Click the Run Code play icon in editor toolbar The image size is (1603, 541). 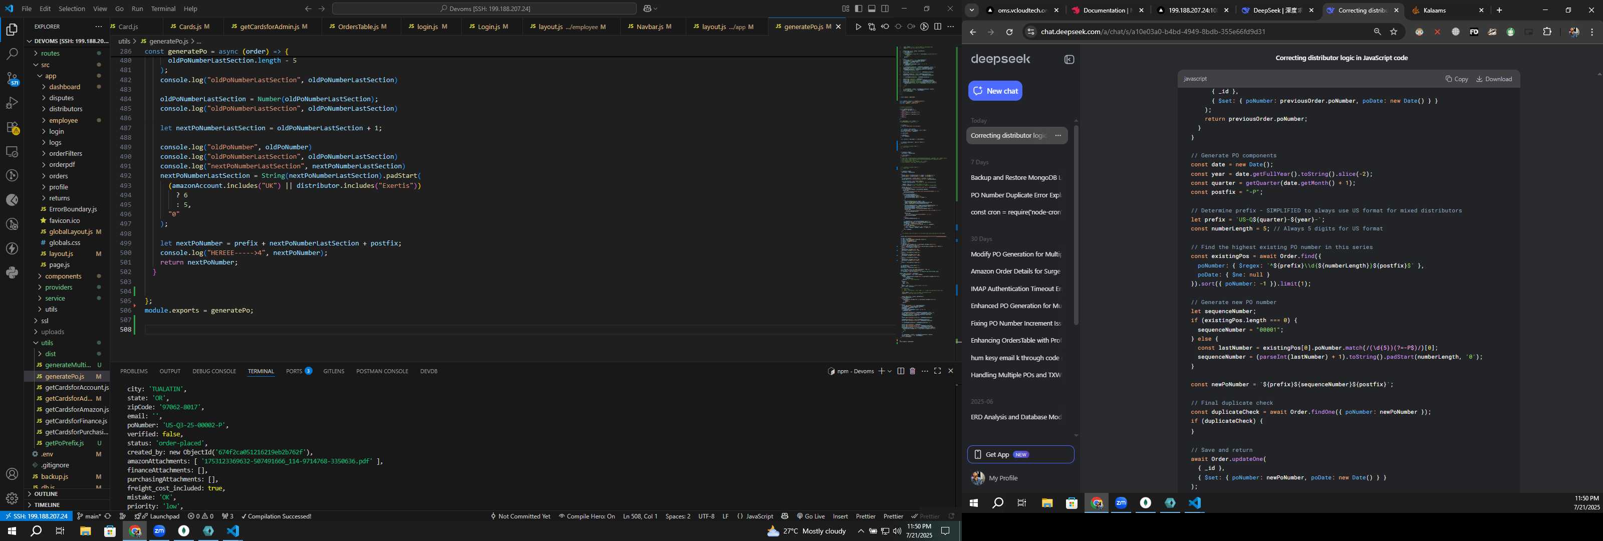(x=858, y=27)
